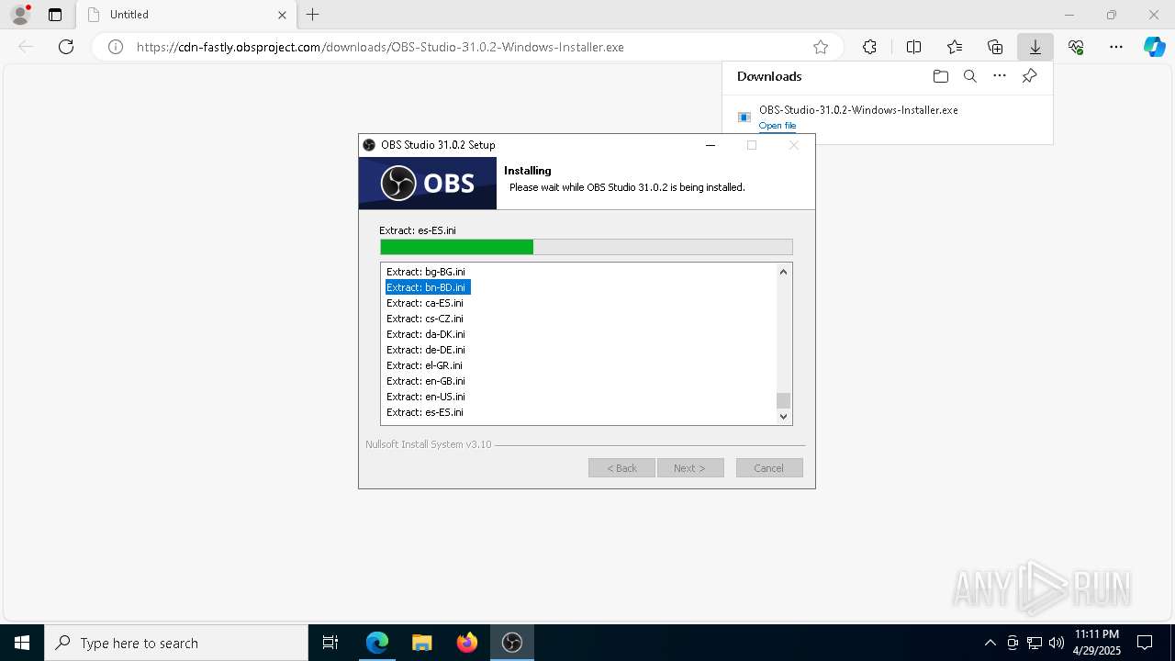Select highlighted 'Extract: bn-BD.ini' row
The image size is (1175, 661).
pos(428,287)
